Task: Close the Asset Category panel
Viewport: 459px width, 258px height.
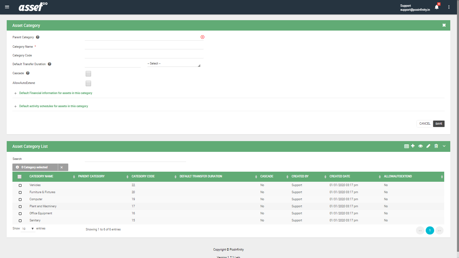Action: 444,25
